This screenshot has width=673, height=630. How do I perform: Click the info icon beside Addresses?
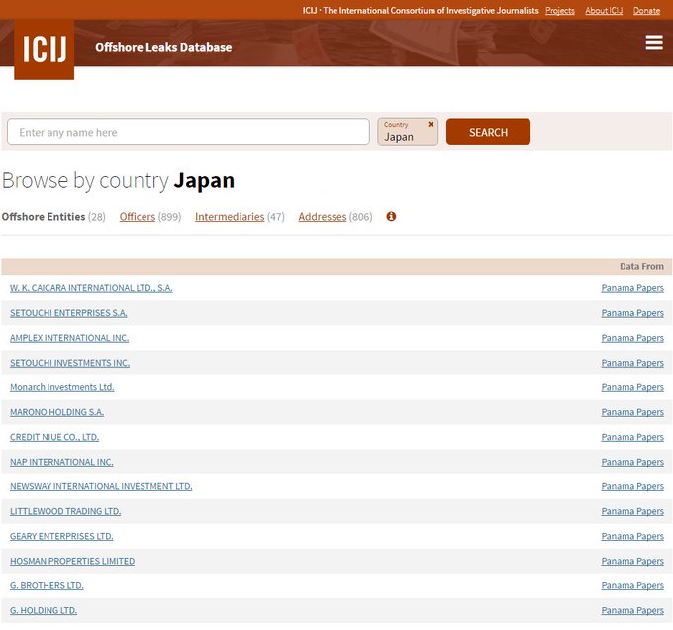[391, 217]
